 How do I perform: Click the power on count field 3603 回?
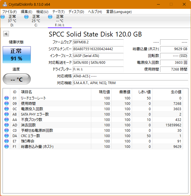[x=174, y=63]
